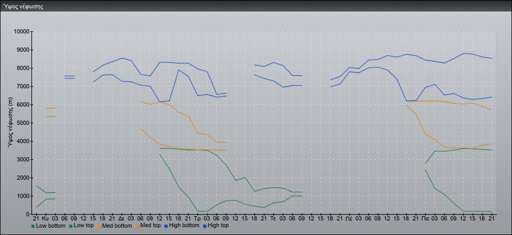Viewport: 512px width, 235px height.
Task: Toggle the Low top legend entry
Action: [x=81, y=226]
